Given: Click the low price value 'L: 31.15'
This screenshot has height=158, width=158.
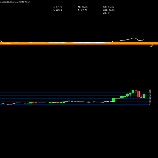Looking at the screenshot, I should pos(82,10).
